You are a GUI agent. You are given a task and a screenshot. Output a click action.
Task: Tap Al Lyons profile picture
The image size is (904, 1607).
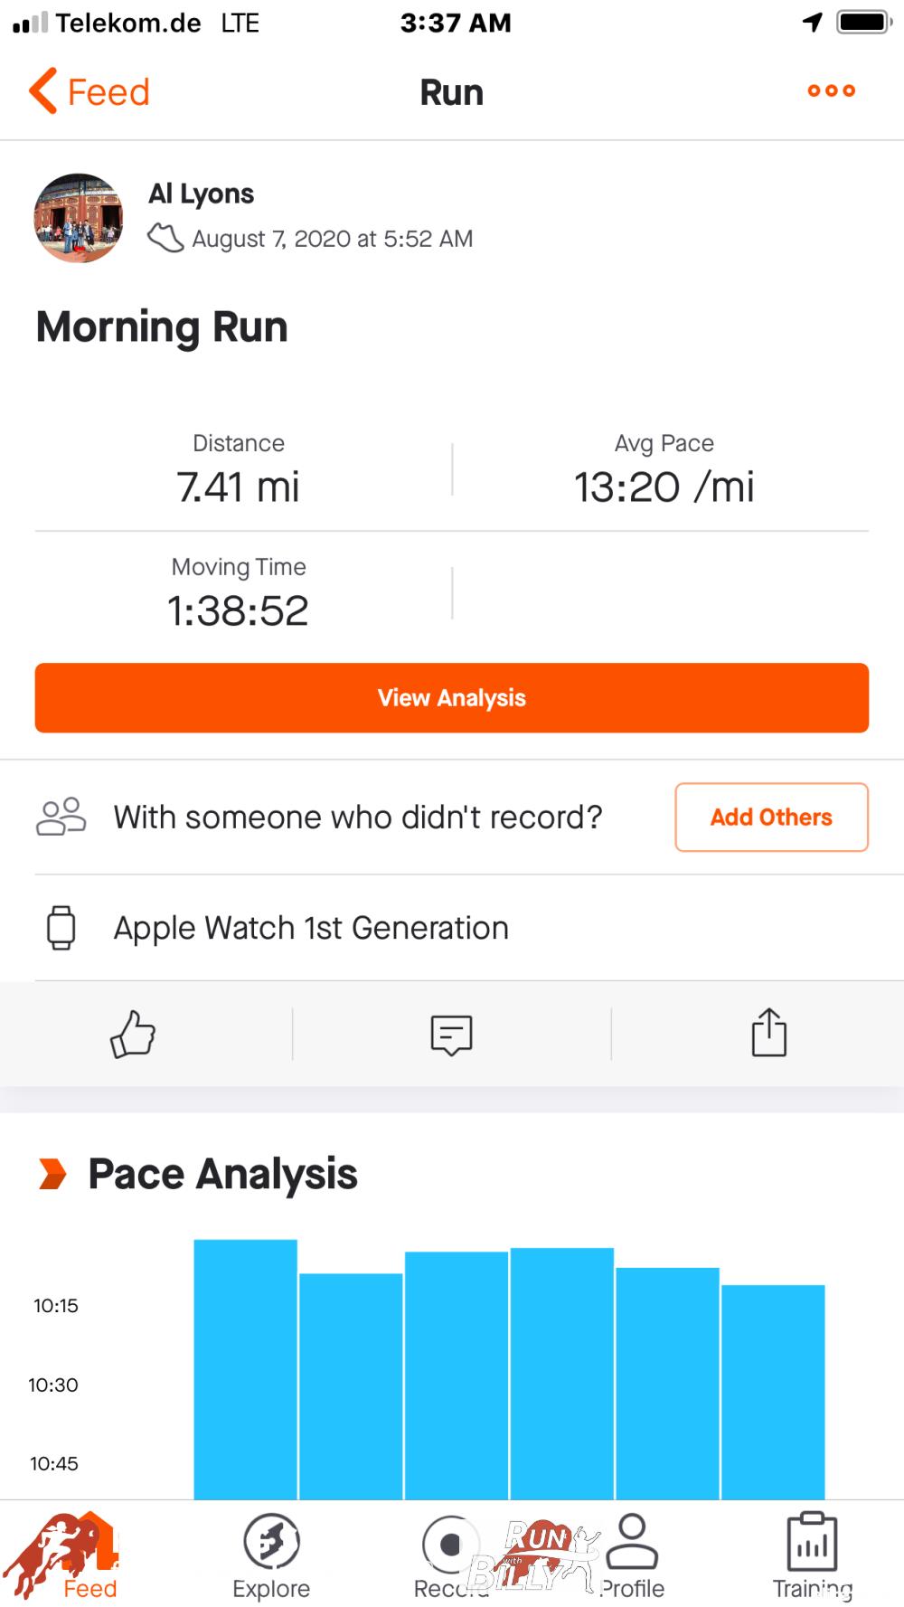tap(79, 218)
